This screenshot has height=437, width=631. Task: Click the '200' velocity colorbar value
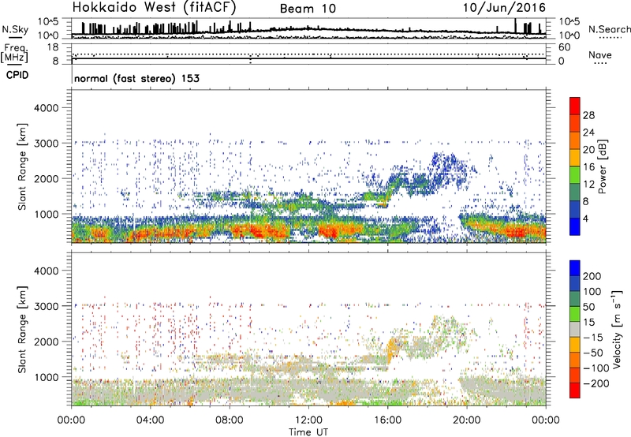point(592,276)
